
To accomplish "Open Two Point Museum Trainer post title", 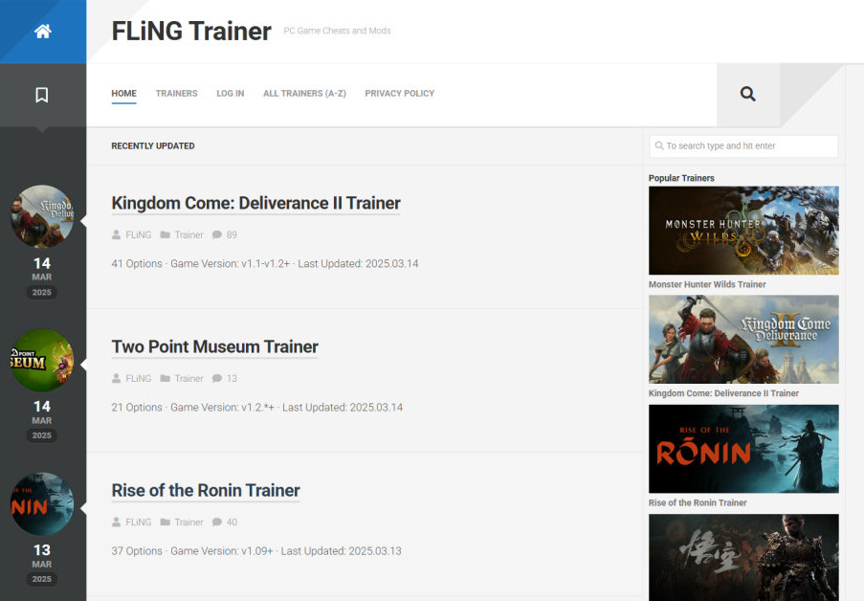I will (x=215, y=346).
